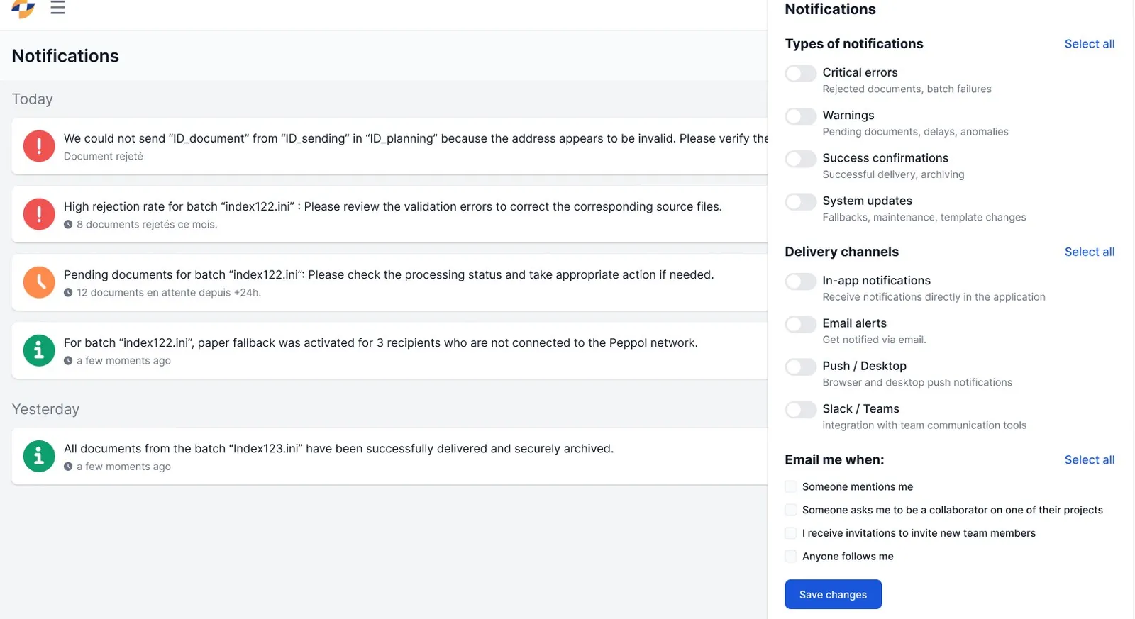Open the ID_document invalid address notification

coord(389,146)
